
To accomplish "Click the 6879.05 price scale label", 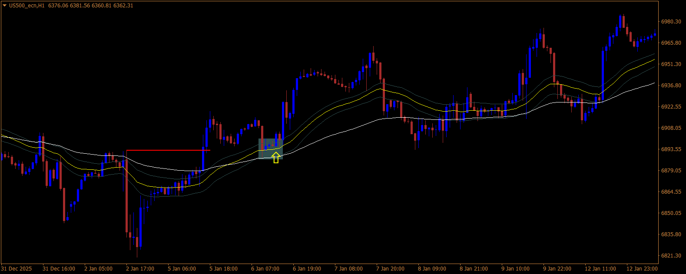I will [x=670, y=171].
